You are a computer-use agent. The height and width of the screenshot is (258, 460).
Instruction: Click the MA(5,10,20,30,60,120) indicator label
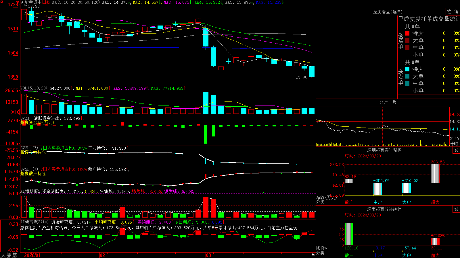76,2
